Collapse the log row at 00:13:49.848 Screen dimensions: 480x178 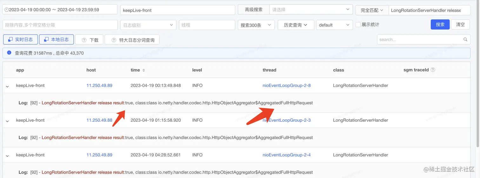point(7,86)
